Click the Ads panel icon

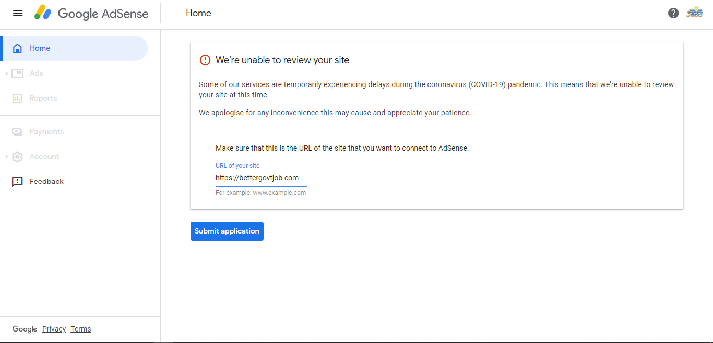click(17, 73)
